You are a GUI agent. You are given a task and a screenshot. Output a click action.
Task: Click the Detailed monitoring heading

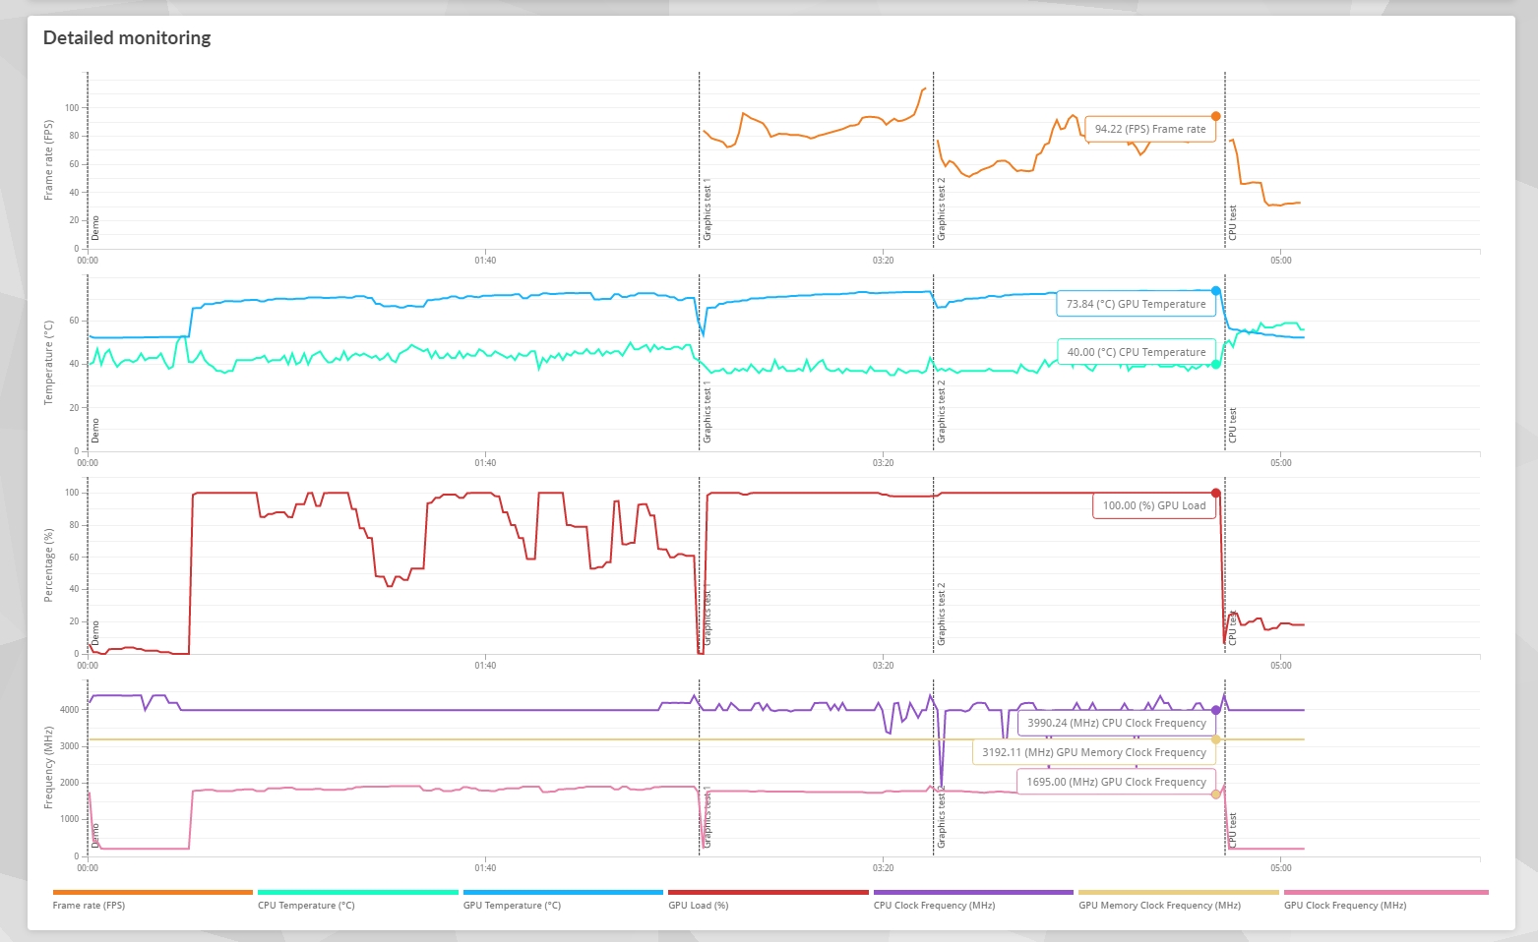[127, 38]
